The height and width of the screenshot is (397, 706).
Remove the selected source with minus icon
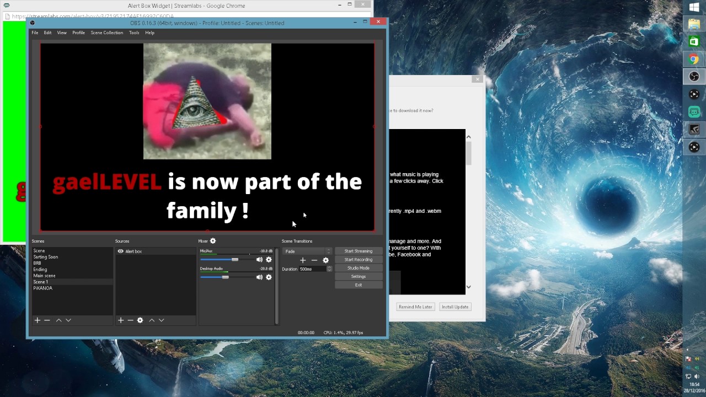[130, 320]
